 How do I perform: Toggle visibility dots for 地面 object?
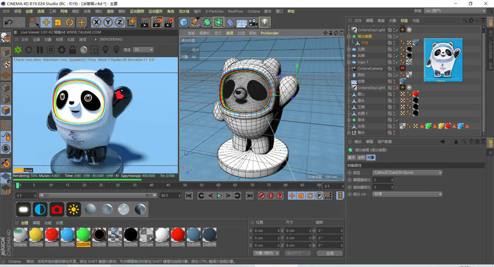click(394, 81)
